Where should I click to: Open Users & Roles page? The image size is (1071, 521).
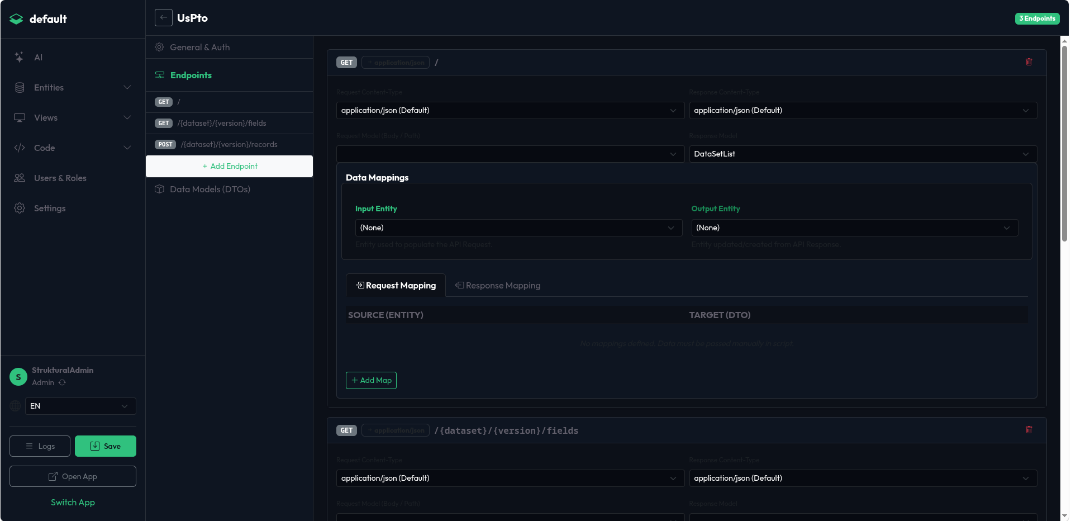pyautogui.click(x=73, y=178)
